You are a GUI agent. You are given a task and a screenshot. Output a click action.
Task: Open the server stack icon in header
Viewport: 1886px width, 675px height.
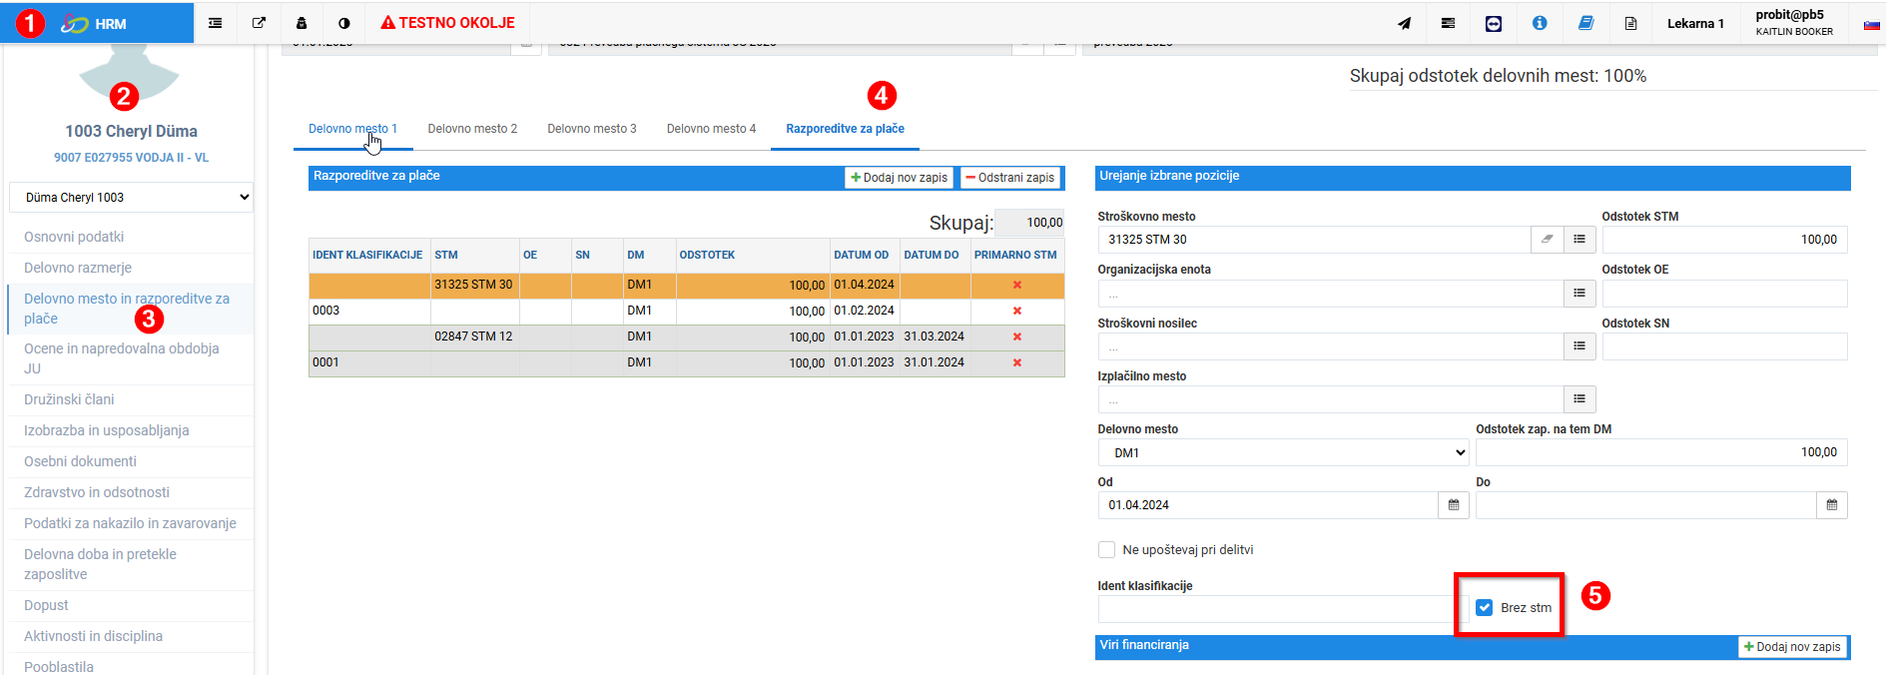coord(1448,23)
